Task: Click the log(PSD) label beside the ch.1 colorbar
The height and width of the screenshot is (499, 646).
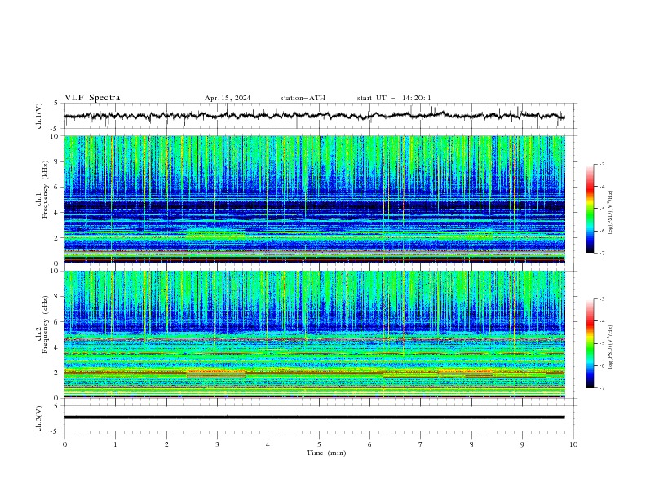Action: pos(611,213)
